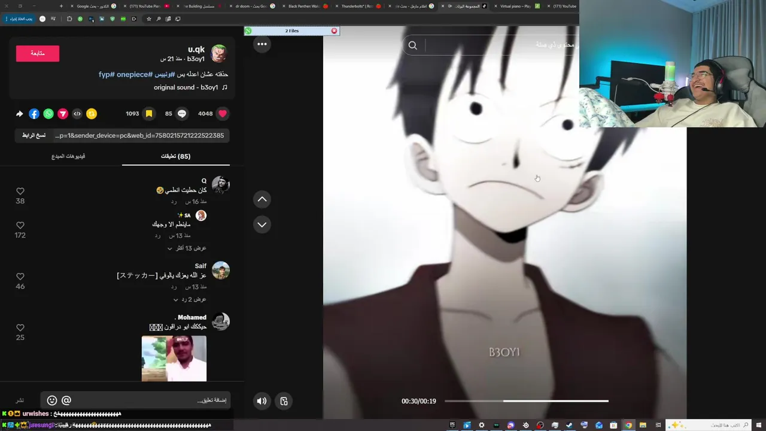This screenshot has height=431, width=766.
Task: Click the red send-to-friends share icon
Action: (x=63, y=114)
